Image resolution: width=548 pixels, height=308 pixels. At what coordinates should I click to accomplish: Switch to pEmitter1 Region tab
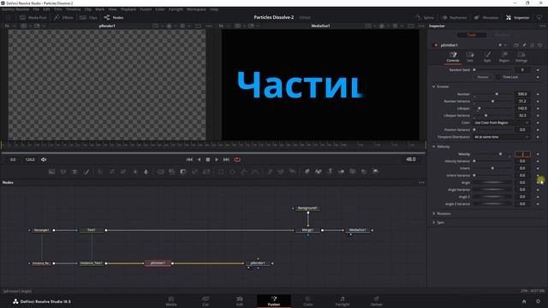pyautogui.click(x=504, y=56)
